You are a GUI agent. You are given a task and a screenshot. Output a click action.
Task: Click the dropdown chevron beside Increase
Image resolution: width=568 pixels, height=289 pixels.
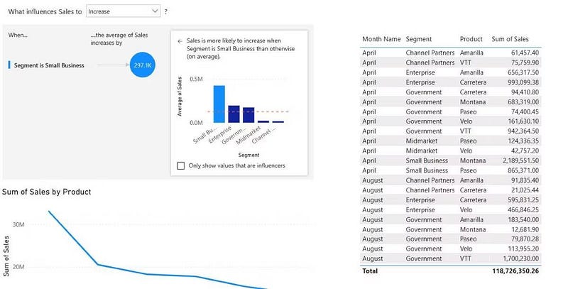[155, 11]
